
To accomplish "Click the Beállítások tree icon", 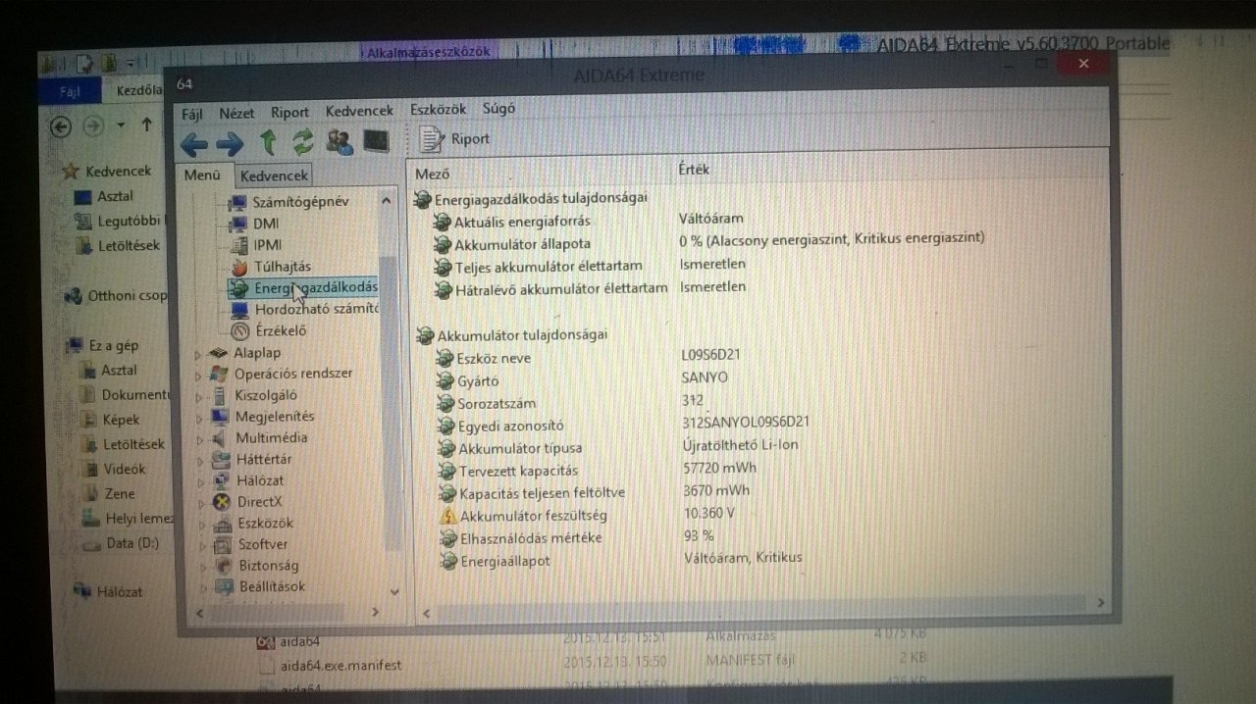I will point(224,588).
